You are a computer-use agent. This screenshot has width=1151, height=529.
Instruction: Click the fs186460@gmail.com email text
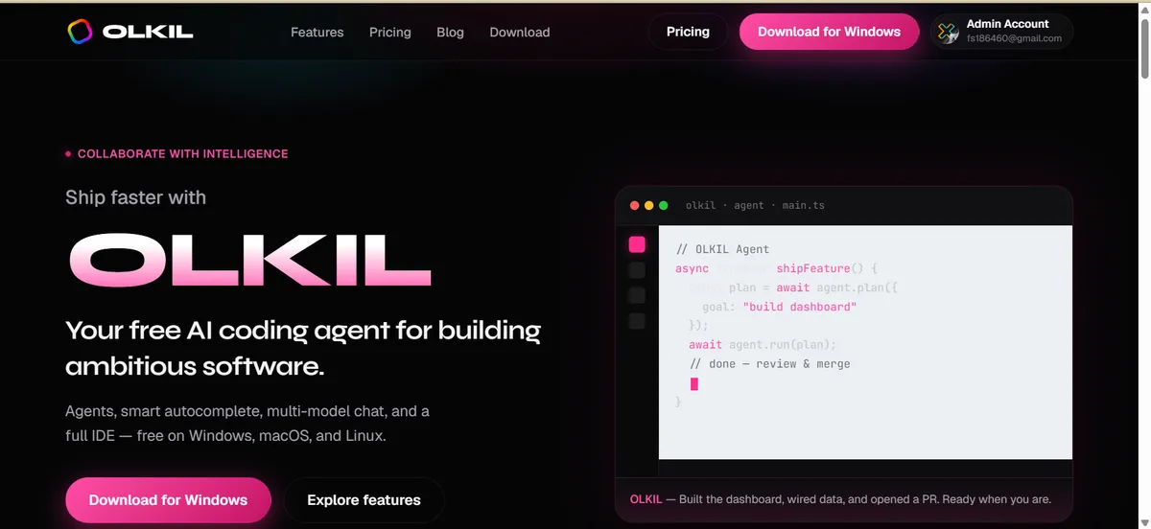(1014, 39)
